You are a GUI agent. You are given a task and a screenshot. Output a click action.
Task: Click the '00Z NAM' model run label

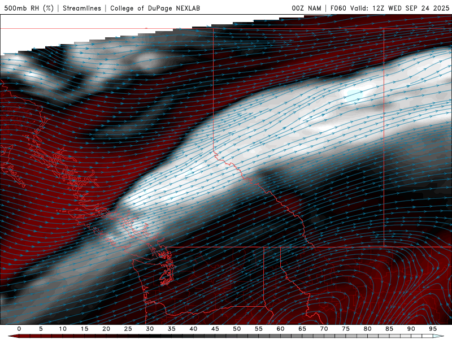pos(306,8)
